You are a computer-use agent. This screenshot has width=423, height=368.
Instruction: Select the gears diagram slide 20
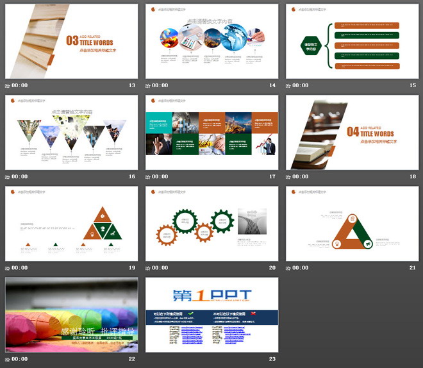point(211,224)
